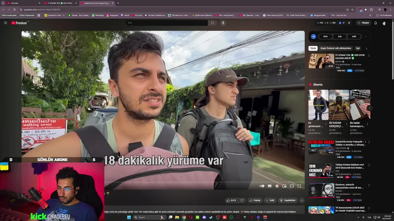Screen dimensions: 394x221
Task: Open options for 'BU KADAR GERÇEKÇİ' Short
Action: 347,124
